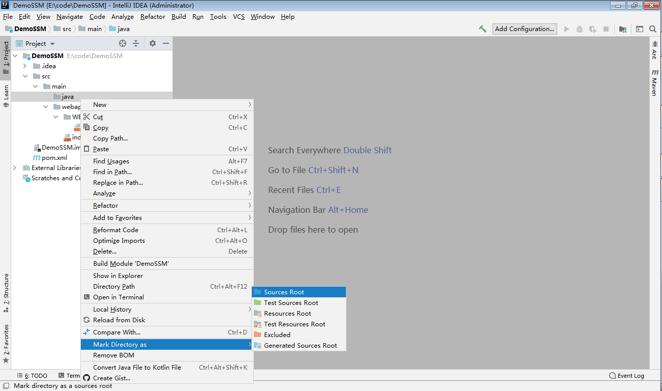This screenshot has height=391, width=662.
Task: Click the Run play icon in toolbar
Action: click(566, 29)
